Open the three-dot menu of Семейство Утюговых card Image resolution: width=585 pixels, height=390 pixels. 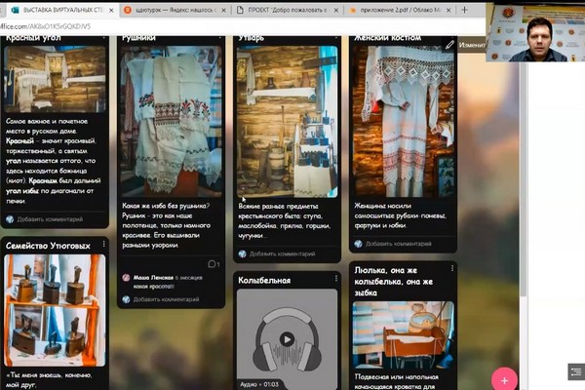click(103, 245)
